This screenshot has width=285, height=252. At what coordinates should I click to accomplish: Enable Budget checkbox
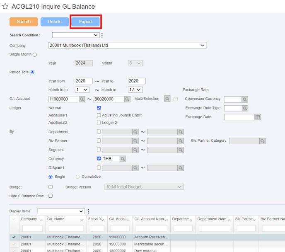coord(51,187)
